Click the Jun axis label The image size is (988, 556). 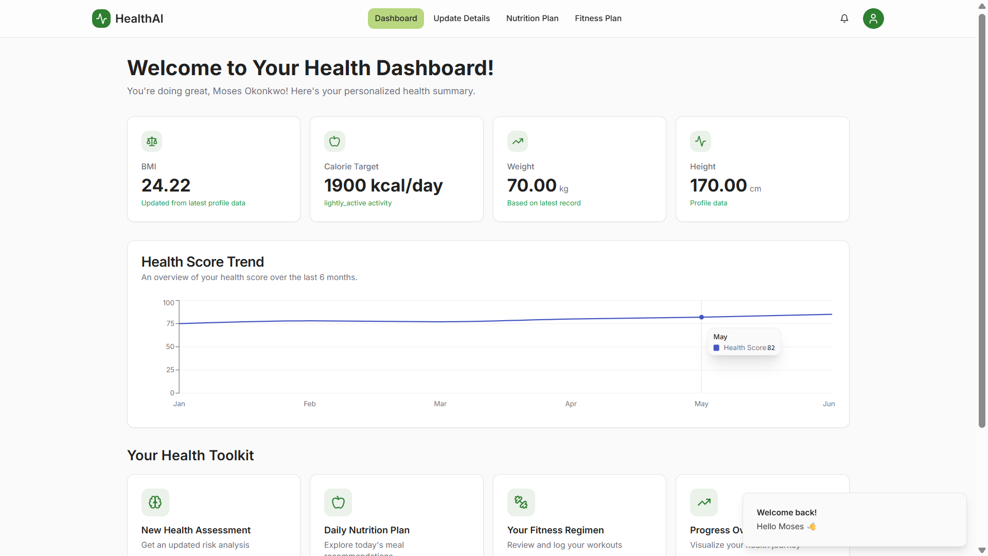(828, 404)
